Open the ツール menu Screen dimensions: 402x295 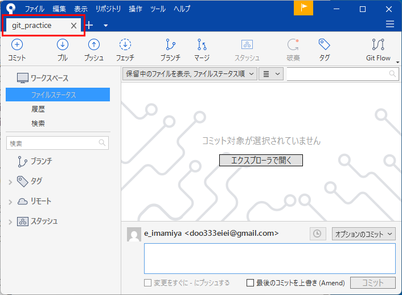click(158, 9)
